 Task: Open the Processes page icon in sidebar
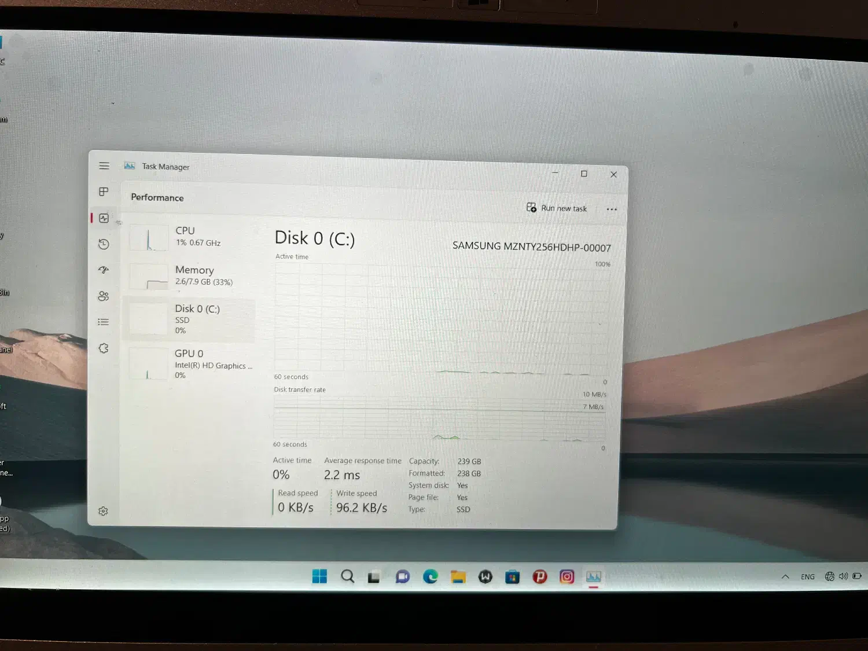click(104, 192)
